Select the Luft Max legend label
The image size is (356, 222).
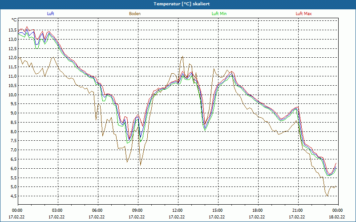[303, 14]
